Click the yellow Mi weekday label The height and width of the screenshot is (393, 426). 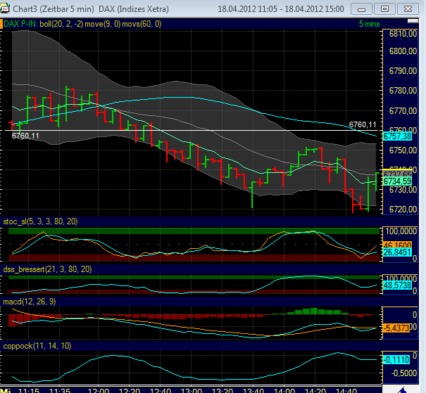(x=6, y=391)
